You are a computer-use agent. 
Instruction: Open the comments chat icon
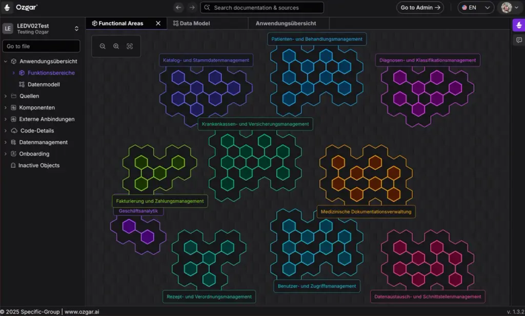(x=518, y=40)
